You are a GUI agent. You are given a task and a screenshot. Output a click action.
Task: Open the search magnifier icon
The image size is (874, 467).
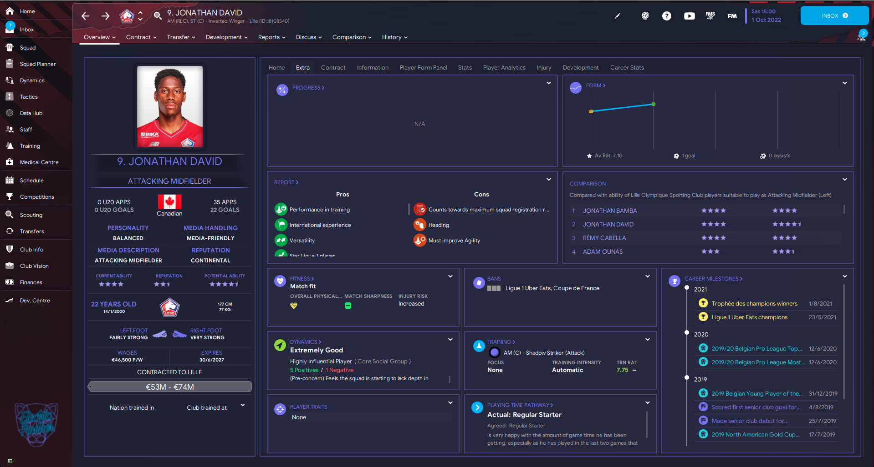coord(158,16)
